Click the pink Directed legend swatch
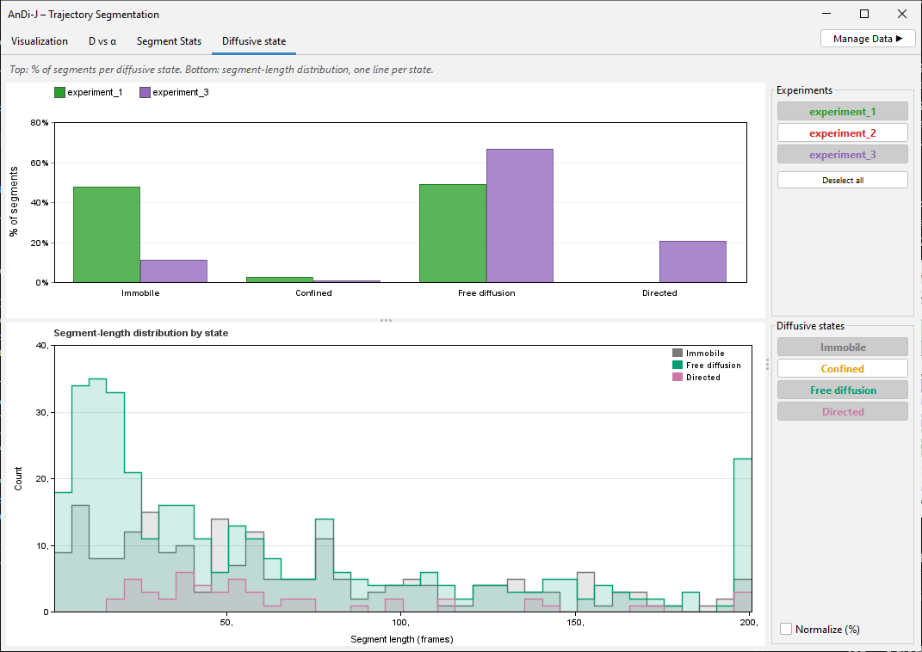 pyautogui.click(x=678, y=377)
